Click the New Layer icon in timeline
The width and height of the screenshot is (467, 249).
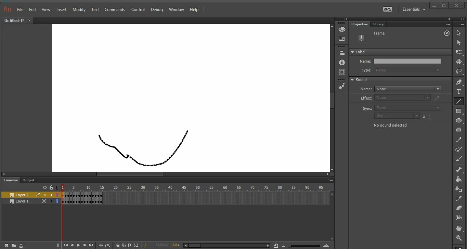7,246
